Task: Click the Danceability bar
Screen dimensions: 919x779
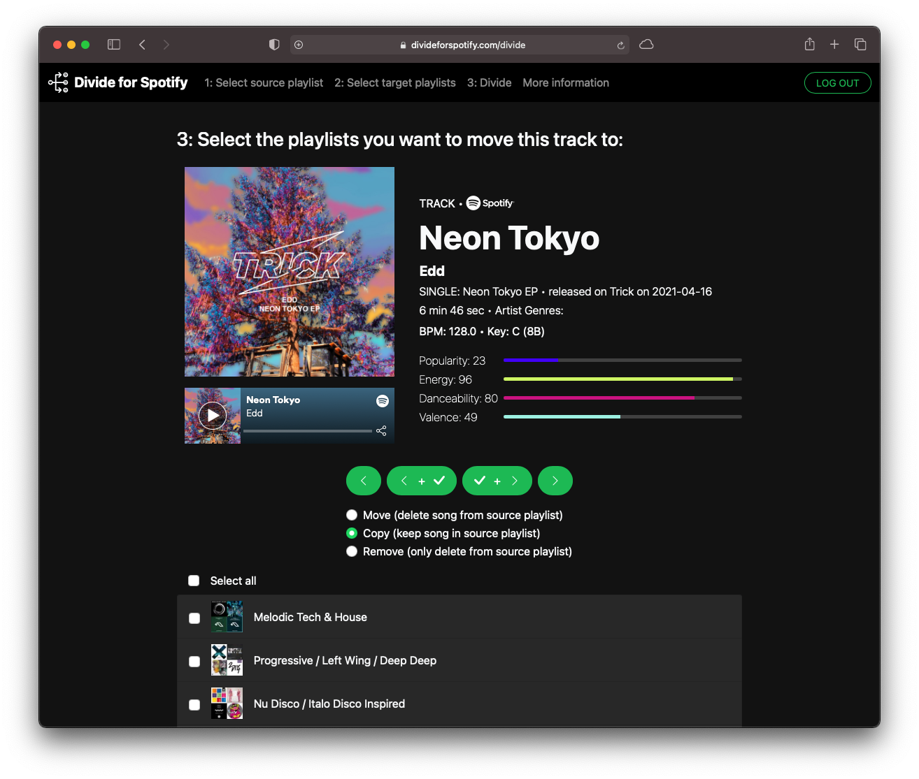Action: click(x=622, y=398)
